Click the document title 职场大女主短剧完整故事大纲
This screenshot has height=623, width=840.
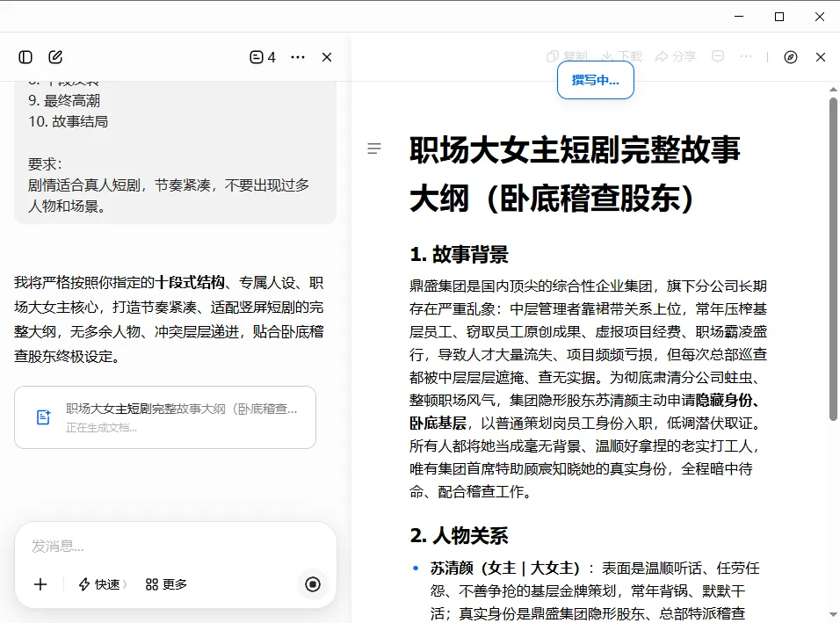point(575,174)
